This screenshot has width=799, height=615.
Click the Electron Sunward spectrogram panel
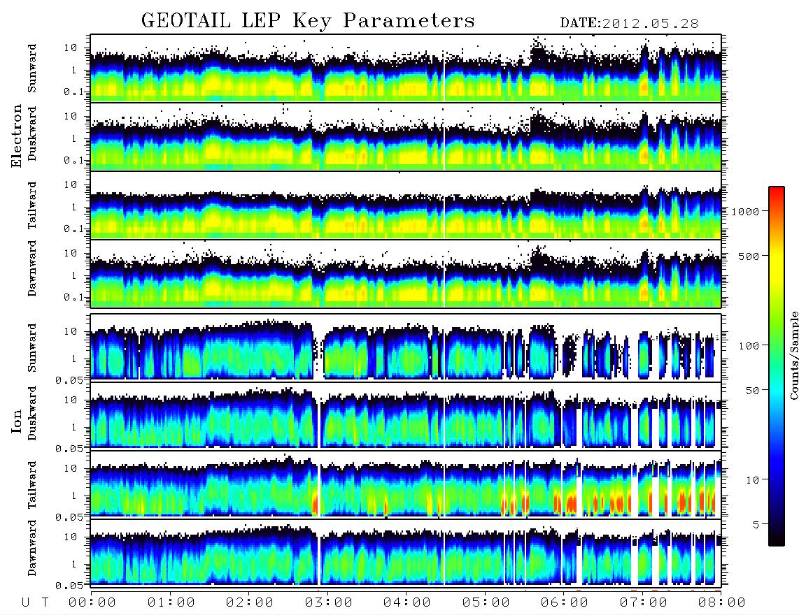click(406, 68)
